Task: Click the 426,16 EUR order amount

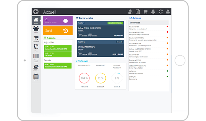Action: point(118,54)
